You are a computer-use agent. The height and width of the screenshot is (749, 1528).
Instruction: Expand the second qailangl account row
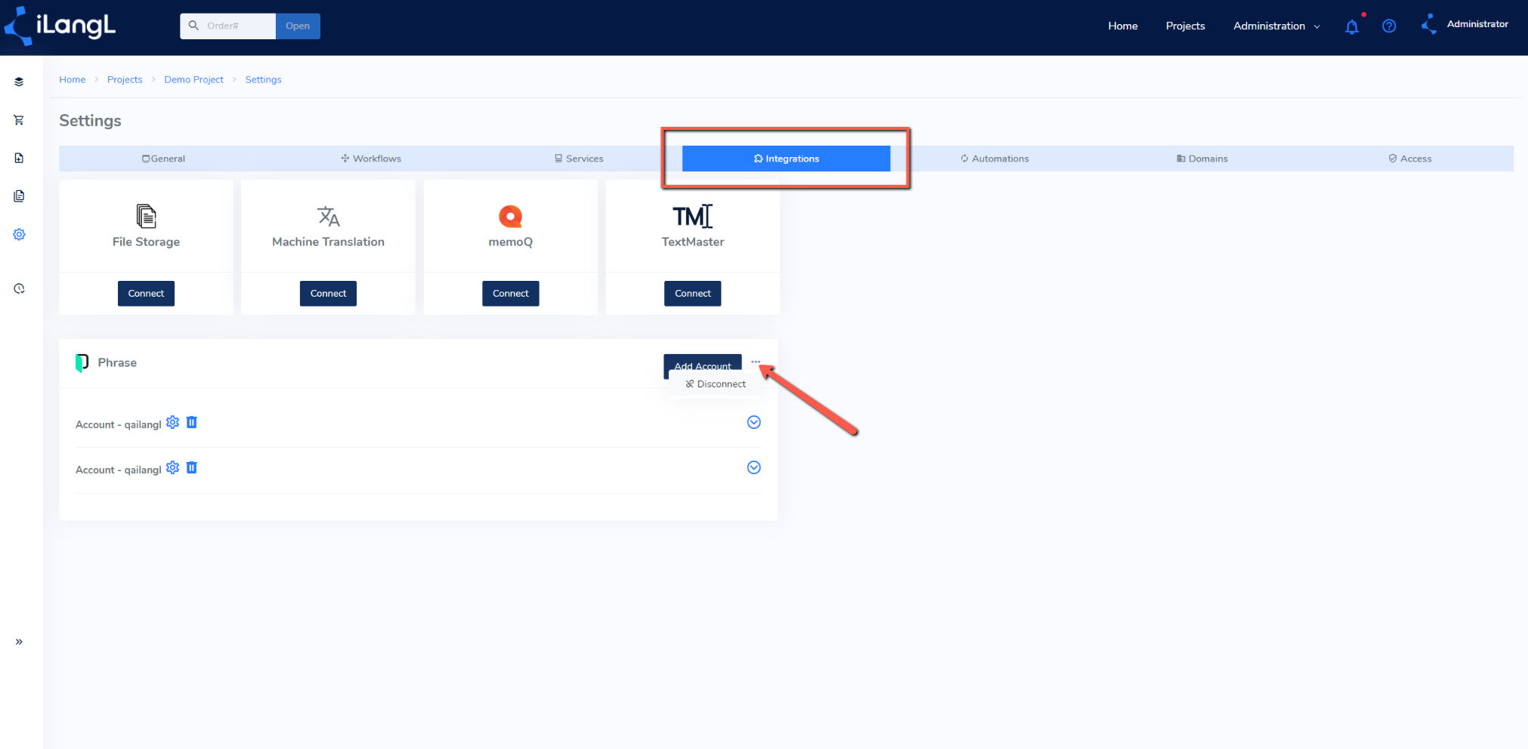click(x=753, y=467)
